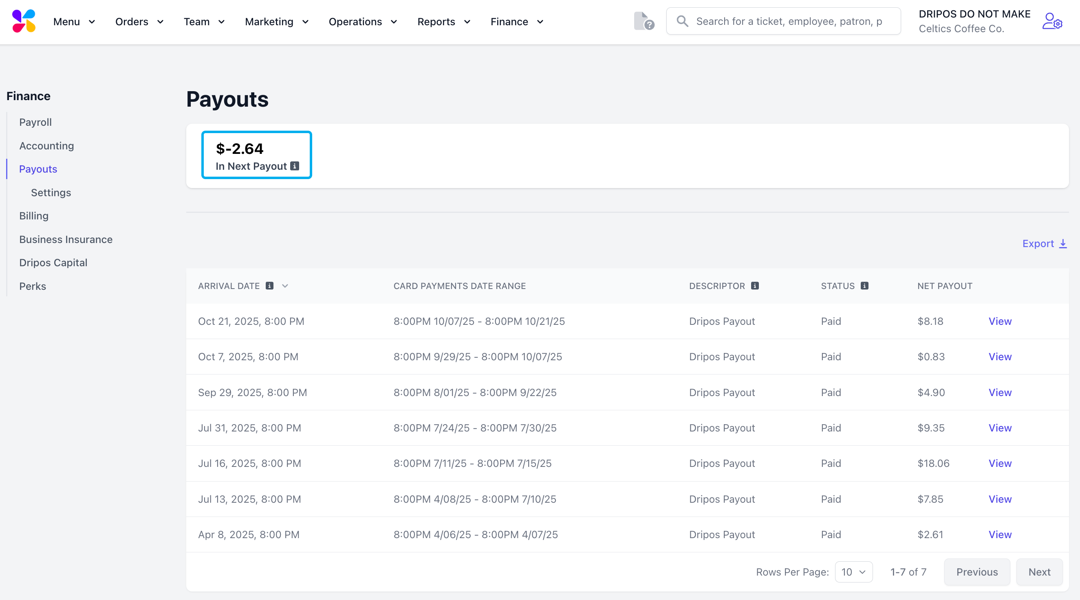This screenshot has width=1080, height=600.
Task: Open the Operations top menu
Action: point(362,22)
